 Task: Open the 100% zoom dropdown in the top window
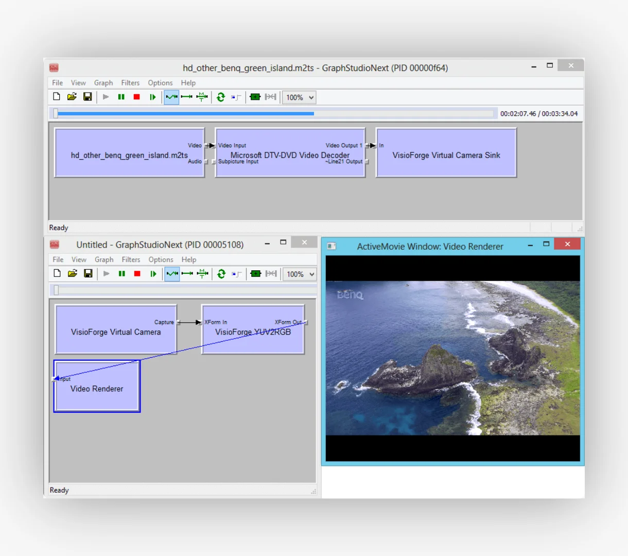[299, 97]
